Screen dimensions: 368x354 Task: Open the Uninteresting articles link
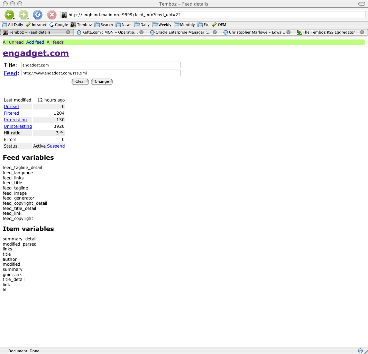tap(18, 126)
